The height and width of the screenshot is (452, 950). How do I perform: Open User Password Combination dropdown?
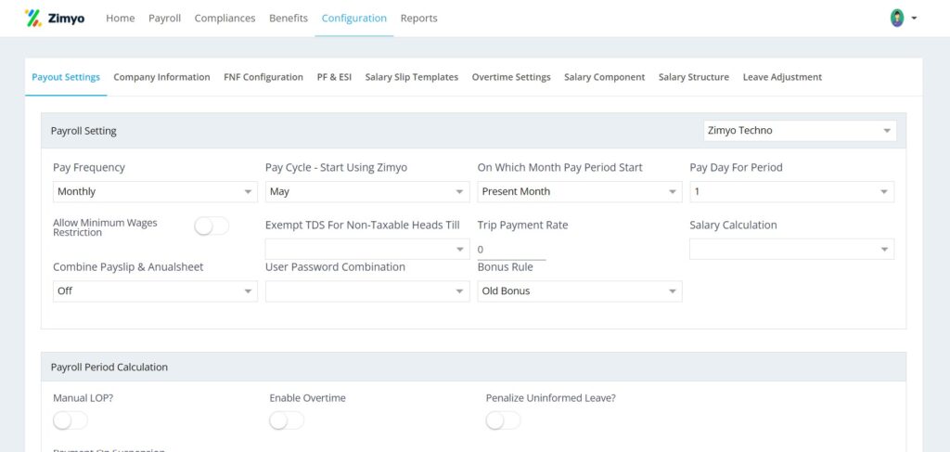click(x=367, y=291)
